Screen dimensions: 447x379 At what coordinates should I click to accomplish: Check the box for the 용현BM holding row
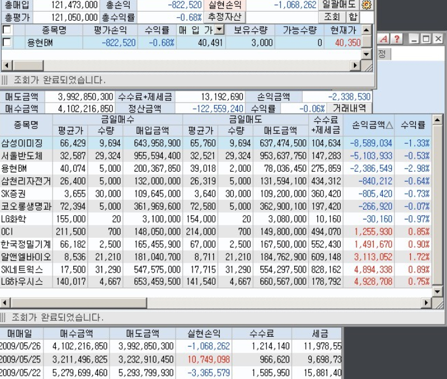(7, 42)
